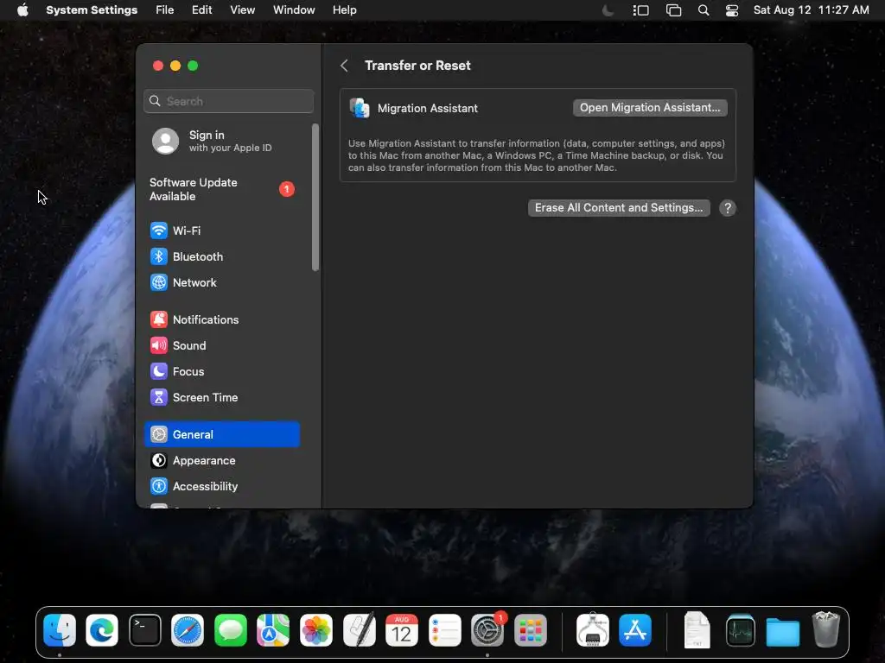Click the Search field in sidebar
Screen dimensions: 885x663
pos(228,101)
